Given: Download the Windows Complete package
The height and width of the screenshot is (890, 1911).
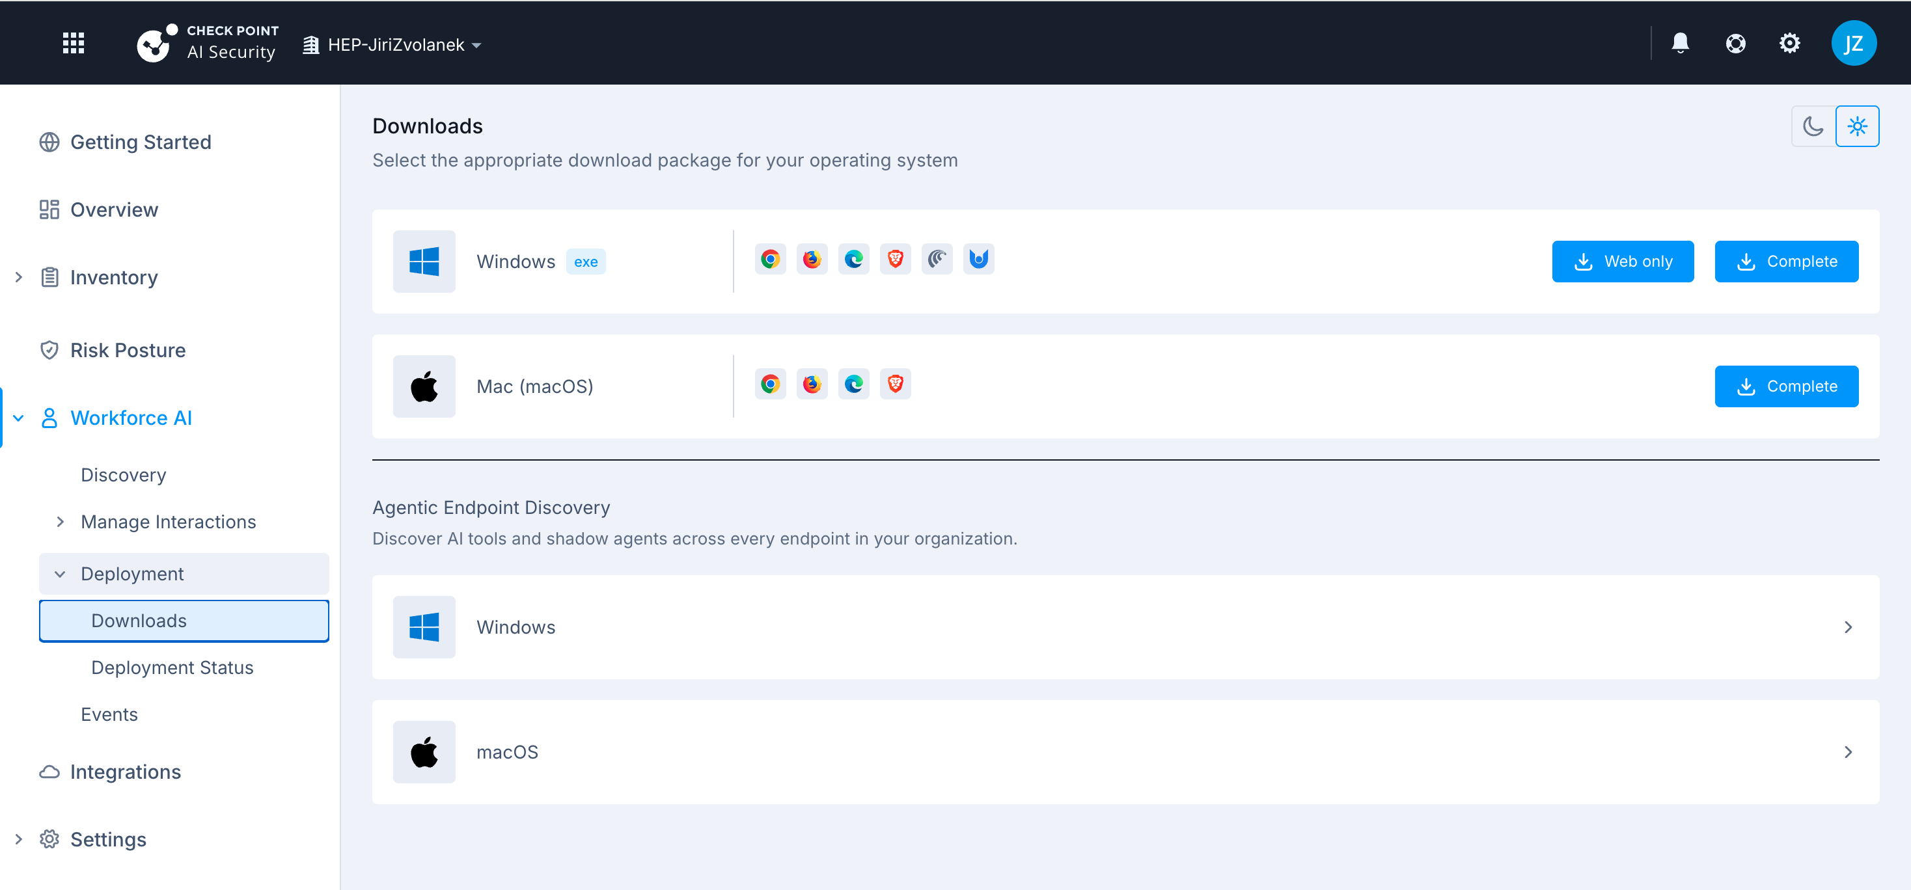Looking at the screenshot, I should [1787, 262].
